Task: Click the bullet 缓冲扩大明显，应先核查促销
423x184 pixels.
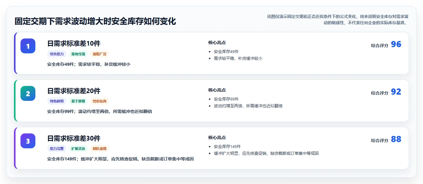Action: 266,153
